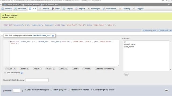
Task: Click the server icon in breadcrumb
Action: [5, 5]
